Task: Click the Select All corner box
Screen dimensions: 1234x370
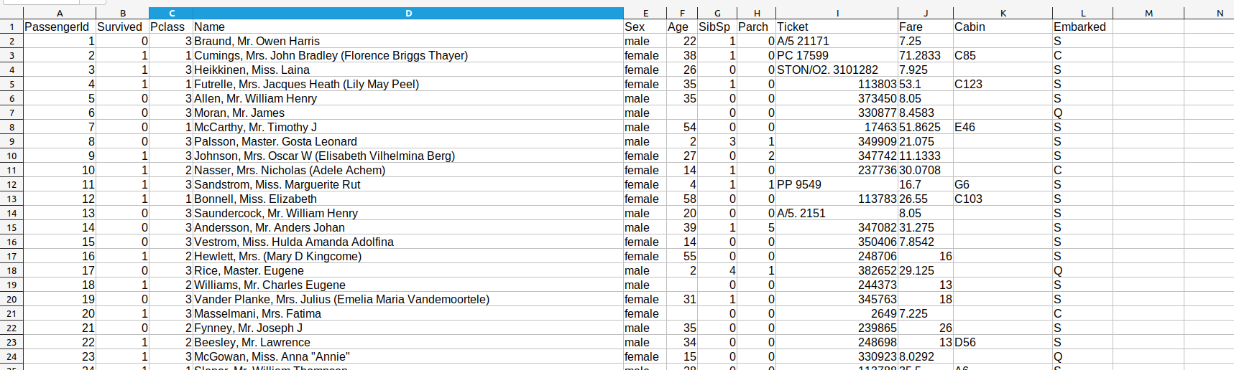Action: 11,13
